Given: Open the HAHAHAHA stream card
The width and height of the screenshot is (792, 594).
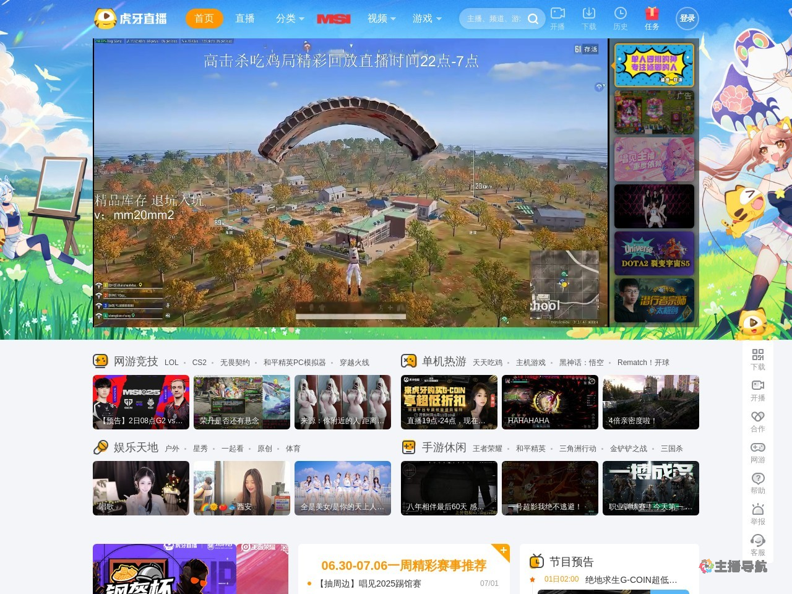Looking at the screenshot, I should [550, 402].
